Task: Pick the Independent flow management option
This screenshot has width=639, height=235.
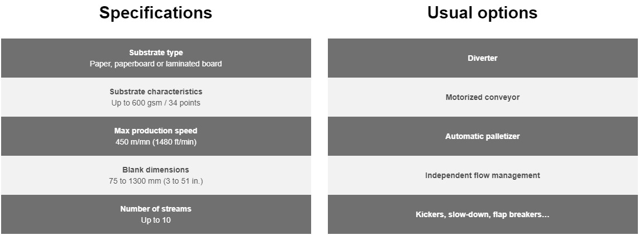Action: click(483, 175)
